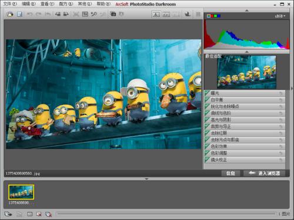Click the grid dots icon in toolbar

[x=198, y=14]
